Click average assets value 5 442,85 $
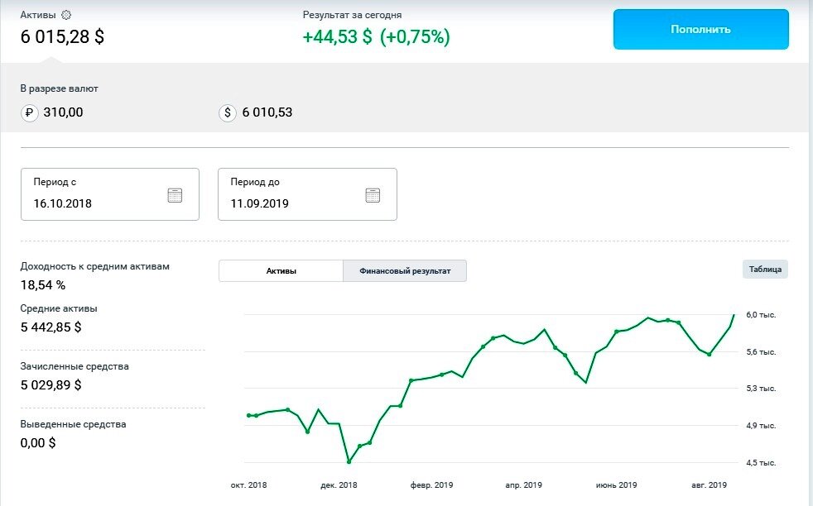This screenshot has height=506, width=813. [x=51, y=327]
